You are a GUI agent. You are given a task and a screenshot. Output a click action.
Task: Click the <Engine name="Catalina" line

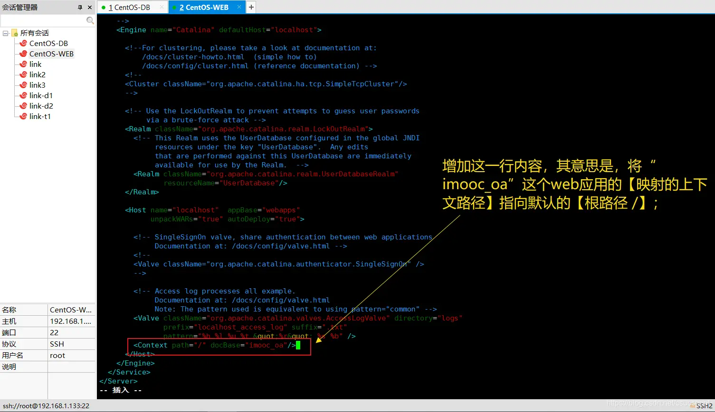219,30
